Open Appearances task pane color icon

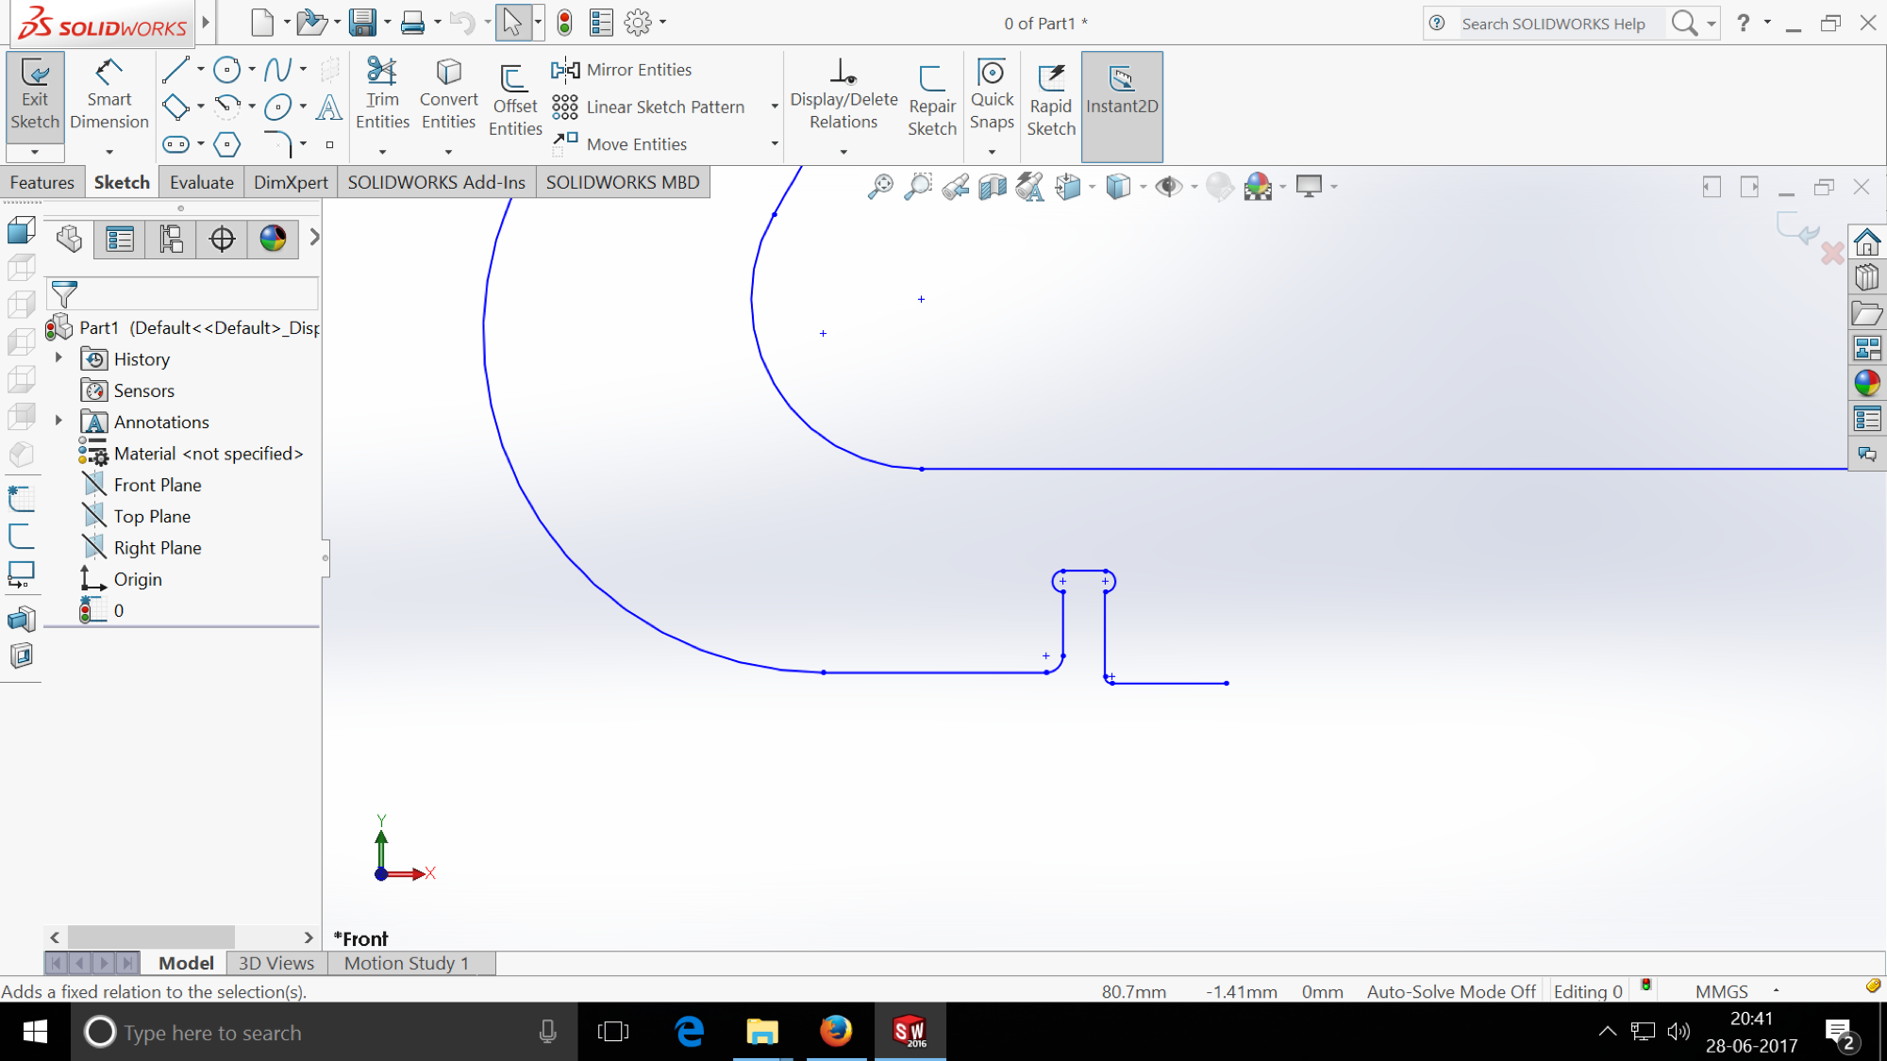click(x=1866, y=383)
